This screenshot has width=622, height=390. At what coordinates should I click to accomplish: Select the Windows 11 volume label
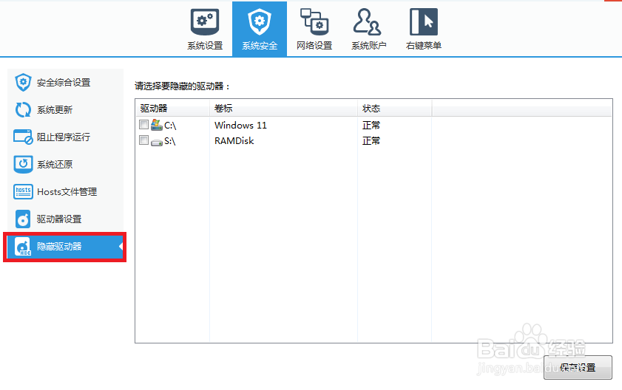point(240,126)
